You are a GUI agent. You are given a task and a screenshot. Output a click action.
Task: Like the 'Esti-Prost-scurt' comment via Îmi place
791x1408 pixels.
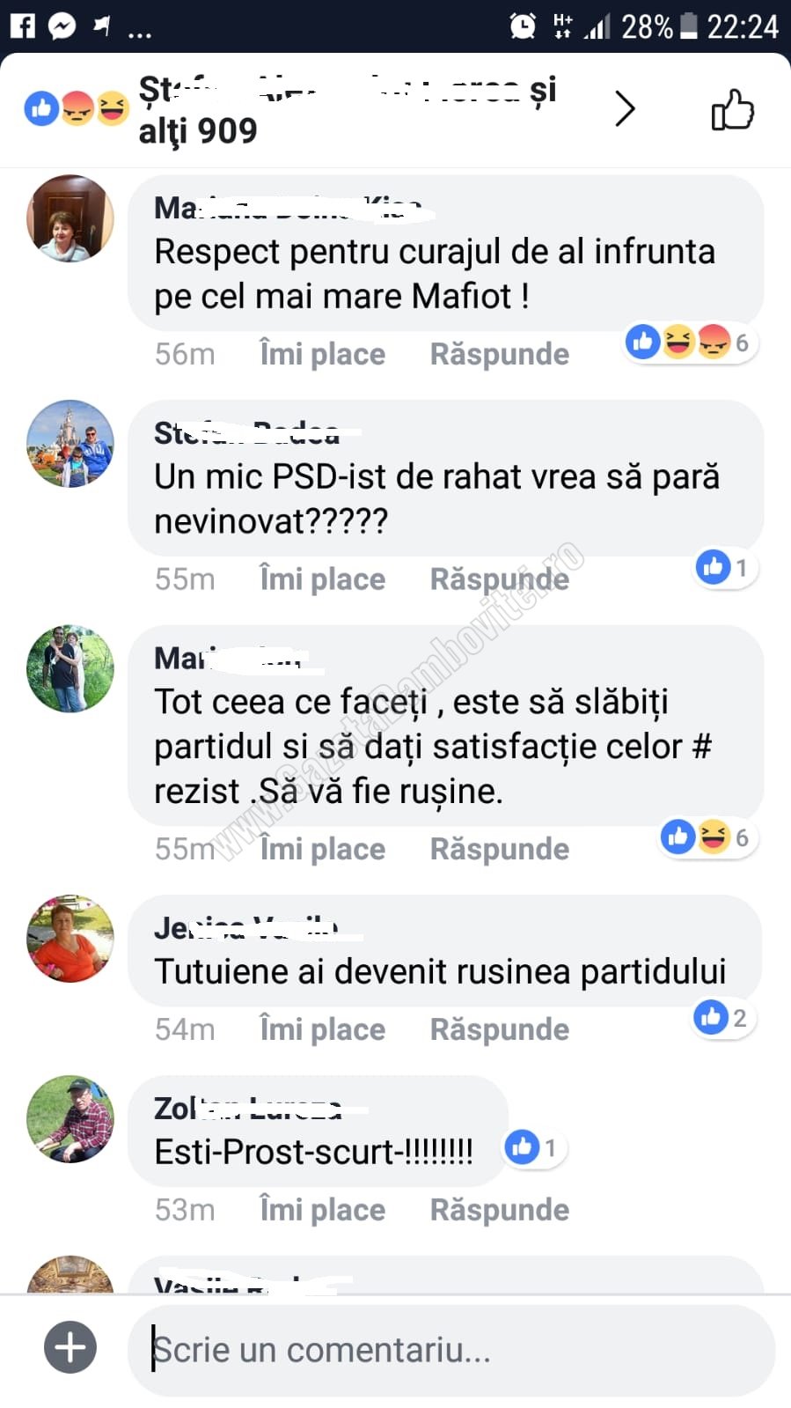click(x=322, y=1210)
